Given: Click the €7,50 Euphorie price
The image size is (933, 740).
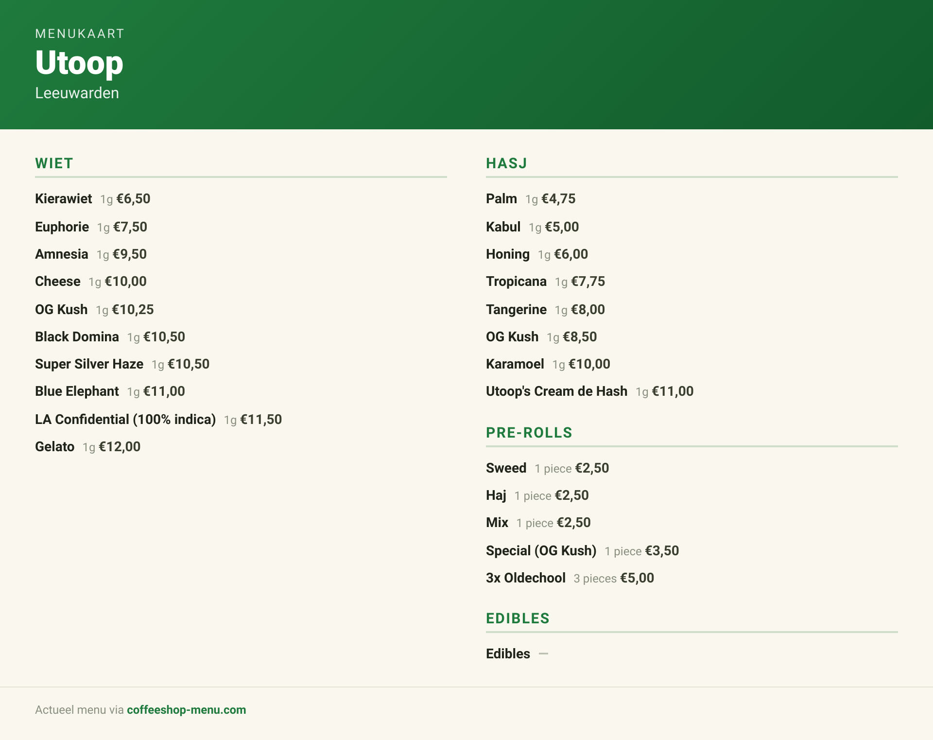Looking at the screenshot, I should click(130, 227).
